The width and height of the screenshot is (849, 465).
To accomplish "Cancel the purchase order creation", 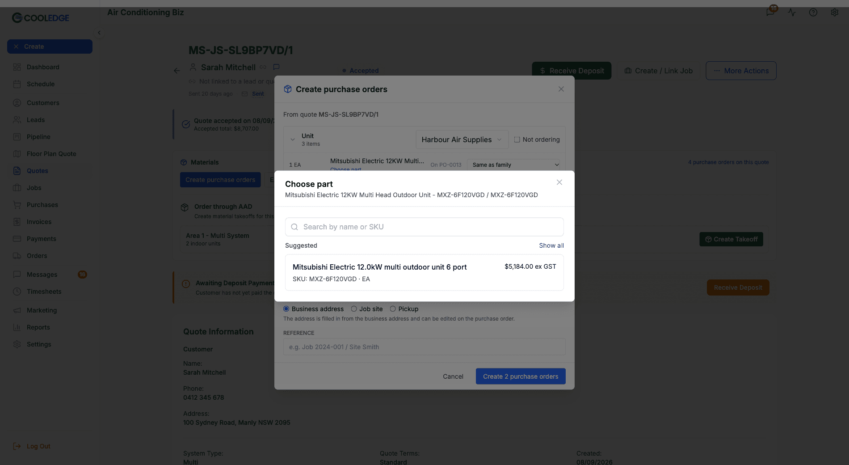I will 453,376.
